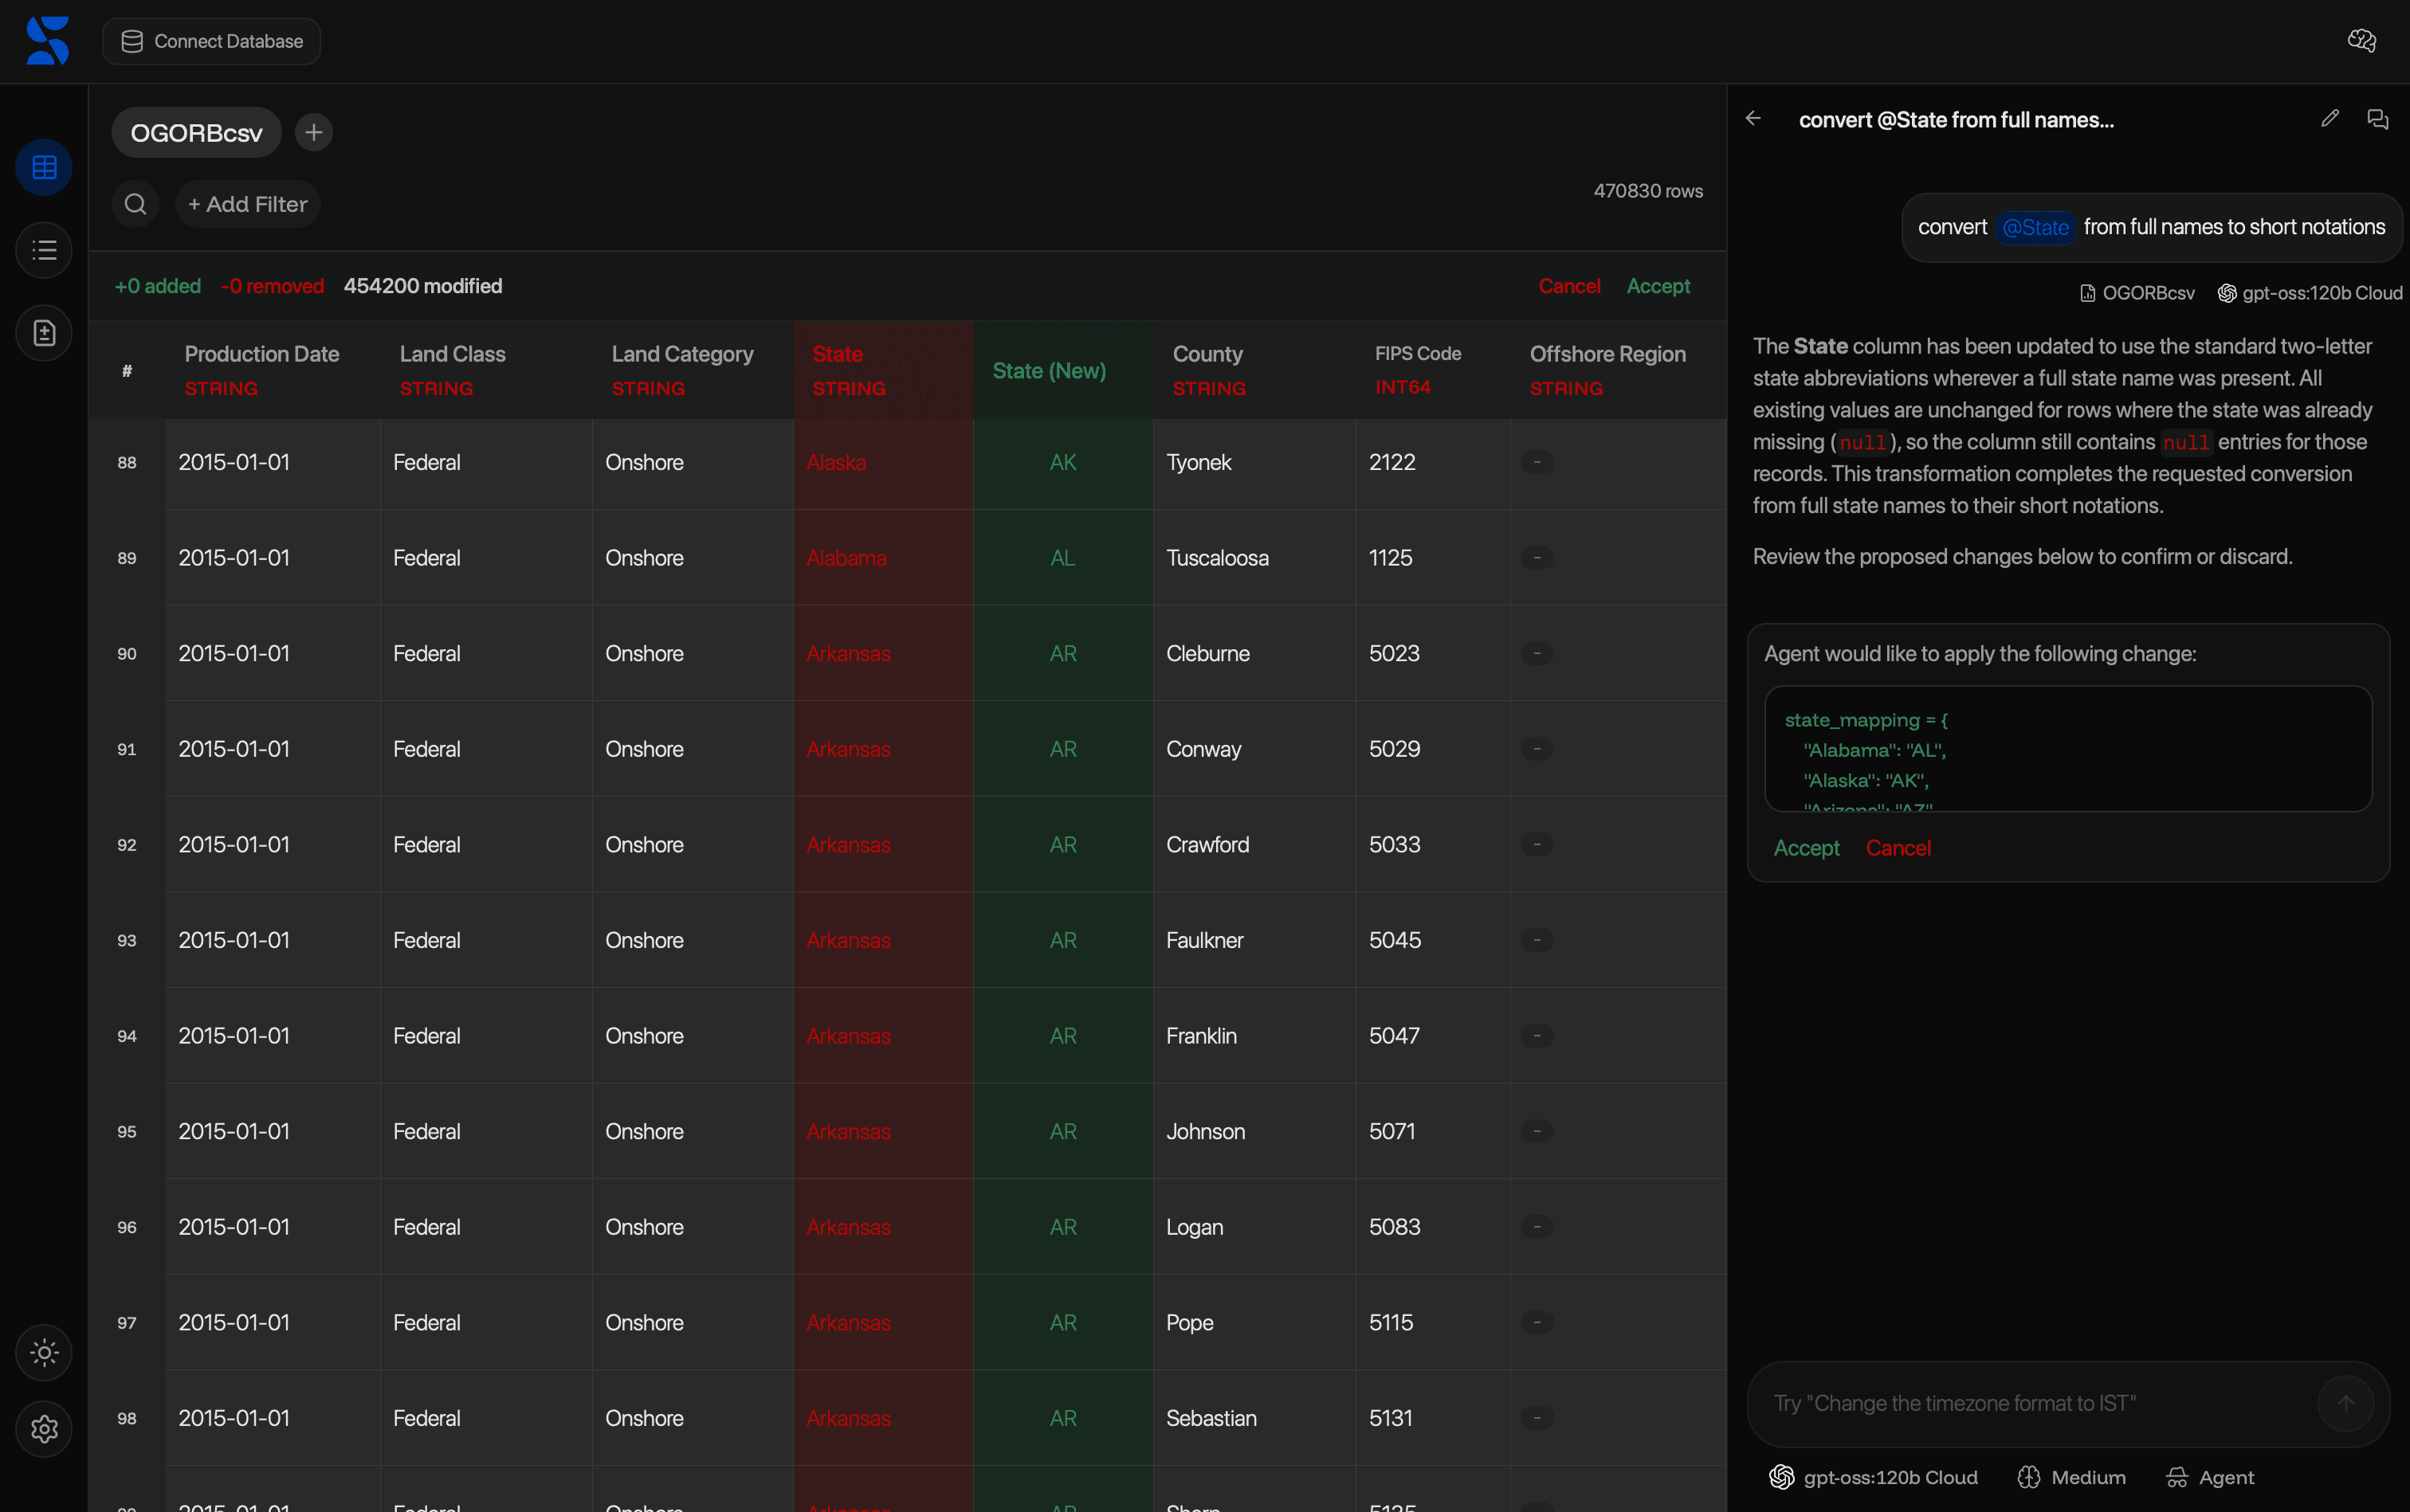The height and width of the screenshot is (1512, 2410).
Task: Open gpt-oss:120b Cloud model selector
Action: coord(1873,1477)
